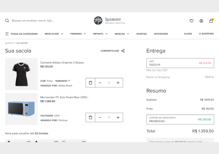The height and width of the screenshot is (154, 219).
Task: Go to the Ofertas menu item
Action: point(142,34)
